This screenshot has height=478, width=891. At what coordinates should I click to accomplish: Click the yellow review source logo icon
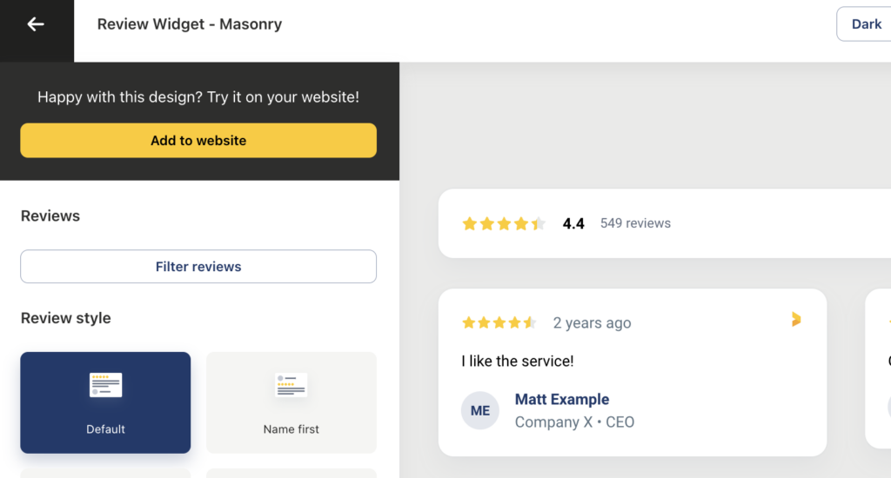pyautogui.click(x=796, y=319)
